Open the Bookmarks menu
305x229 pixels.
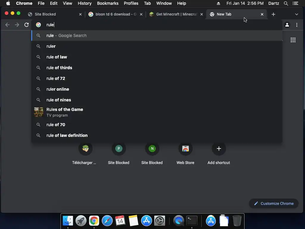(108, 3)
